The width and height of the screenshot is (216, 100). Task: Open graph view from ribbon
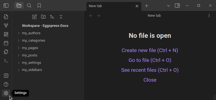coord(6,25)
